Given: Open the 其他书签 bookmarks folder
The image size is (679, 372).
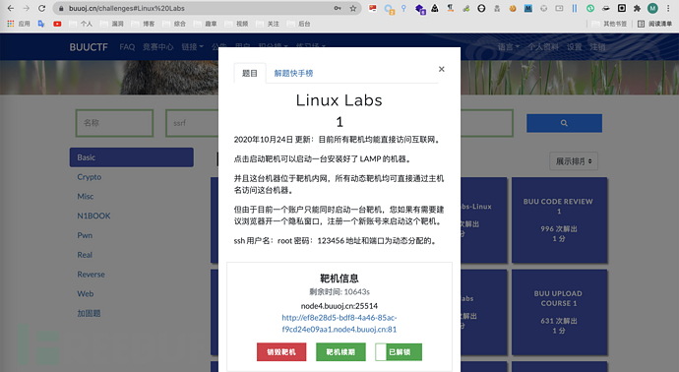Looking at the screenshot, I should coord(609,24).
